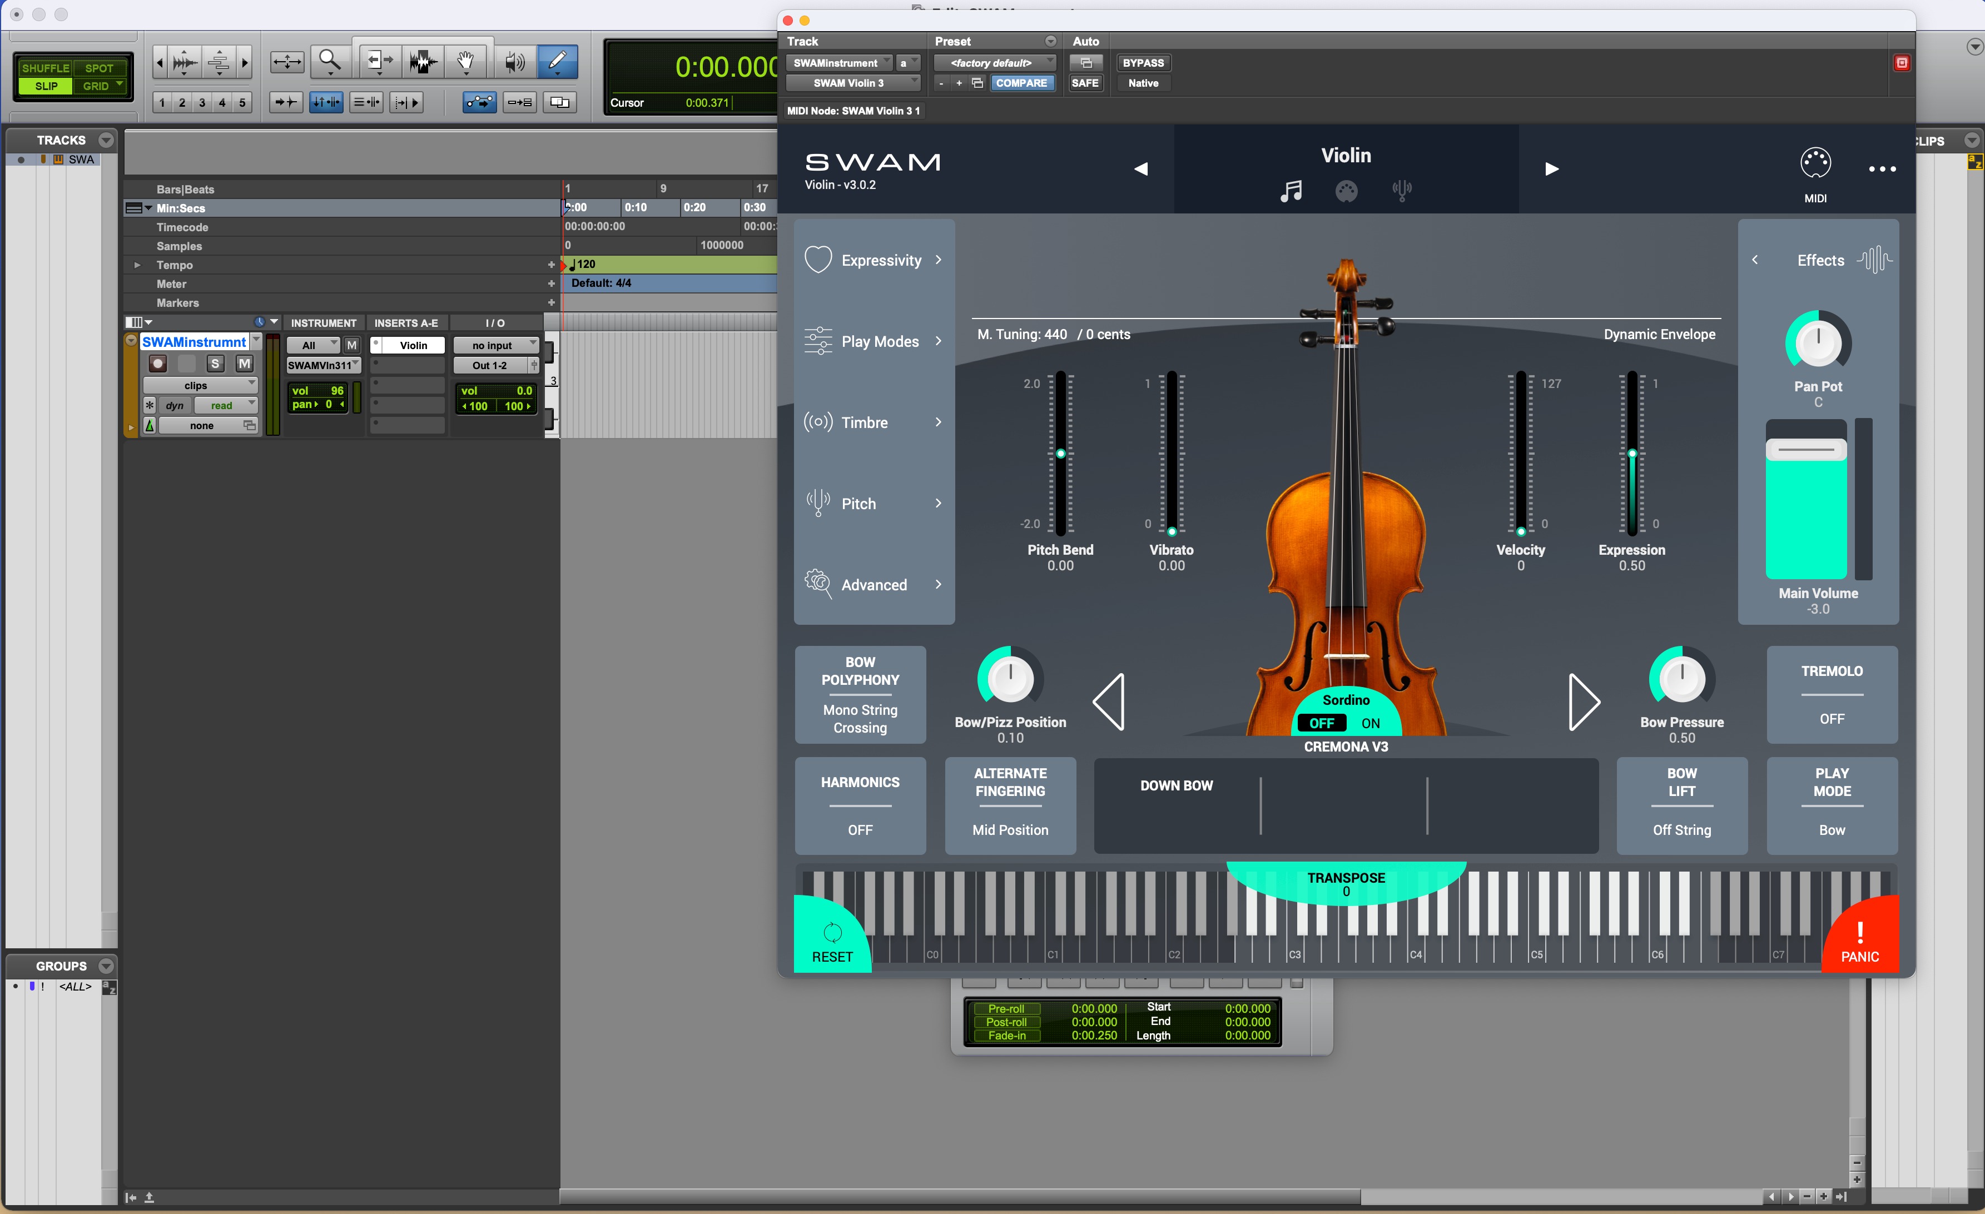Toggle the plugin BYPASS button
The image size is (1985, 1214).
(x=1142, y=63)
